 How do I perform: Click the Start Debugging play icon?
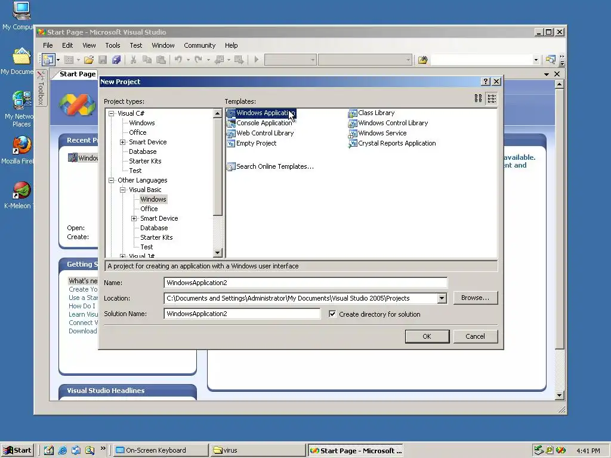pos(257,60)
